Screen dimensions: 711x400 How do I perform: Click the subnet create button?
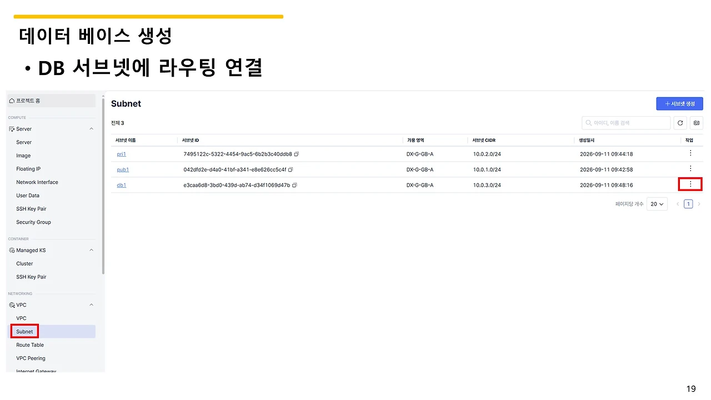pos(679,103)
